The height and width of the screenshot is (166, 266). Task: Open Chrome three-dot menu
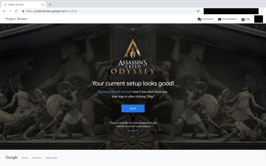[262, 11]
